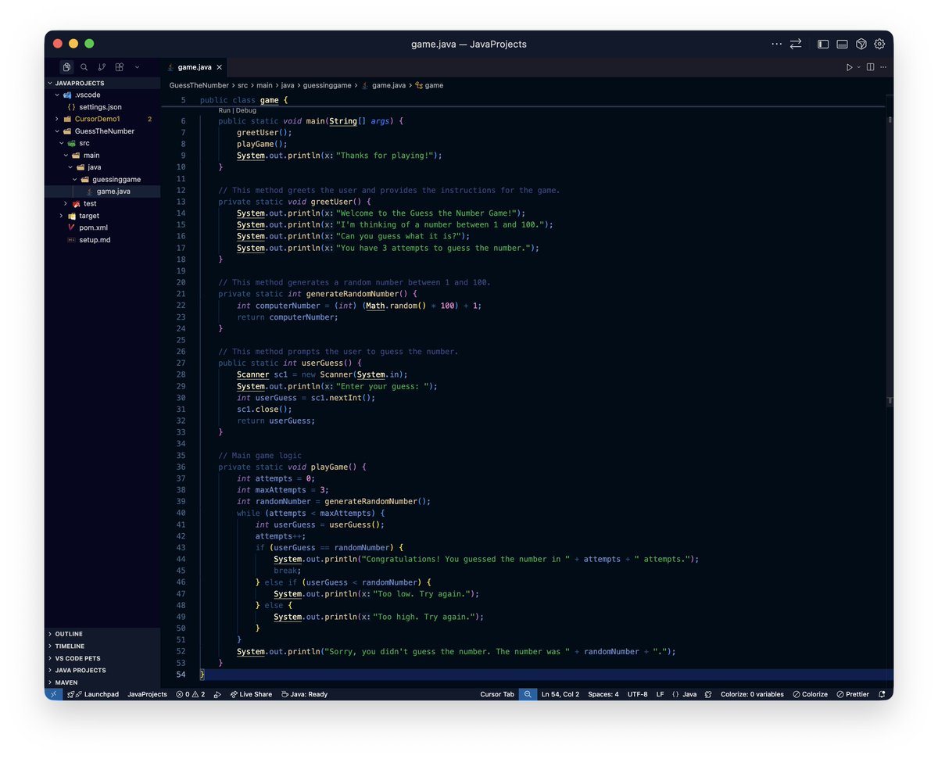Open the Extensions view icon
The image size is (938, 759).
click(x=120, y=67)
